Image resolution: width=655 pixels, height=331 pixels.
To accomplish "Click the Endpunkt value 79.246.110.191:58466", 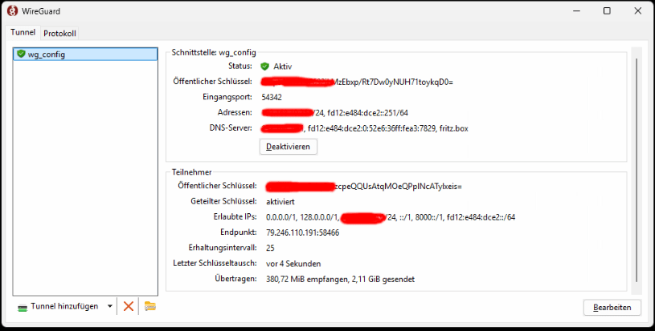I will point(302,232).
